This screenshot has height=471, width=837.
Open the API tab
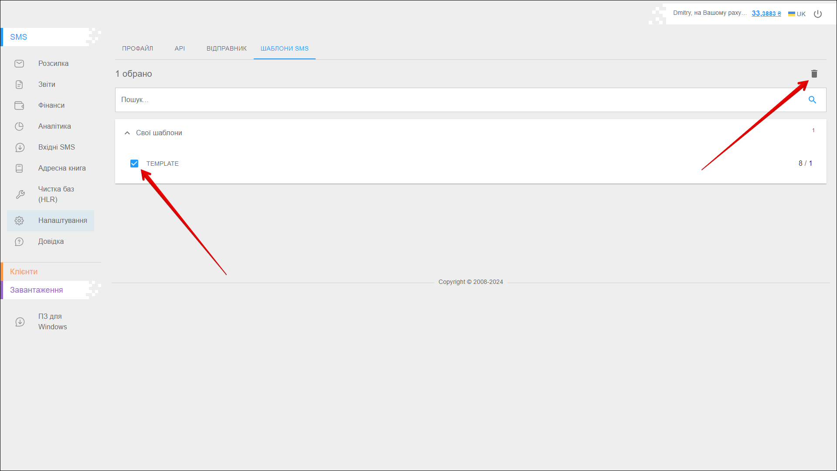(180, 48)
